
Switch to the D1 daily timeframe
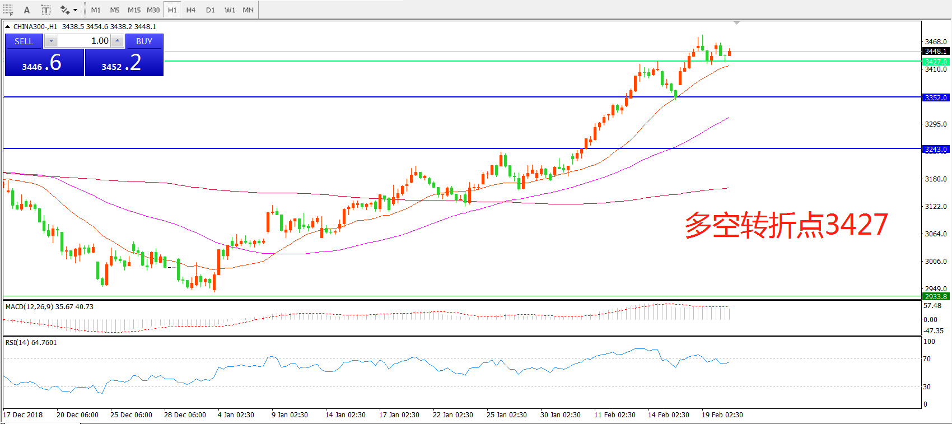[x=211, y=10]
